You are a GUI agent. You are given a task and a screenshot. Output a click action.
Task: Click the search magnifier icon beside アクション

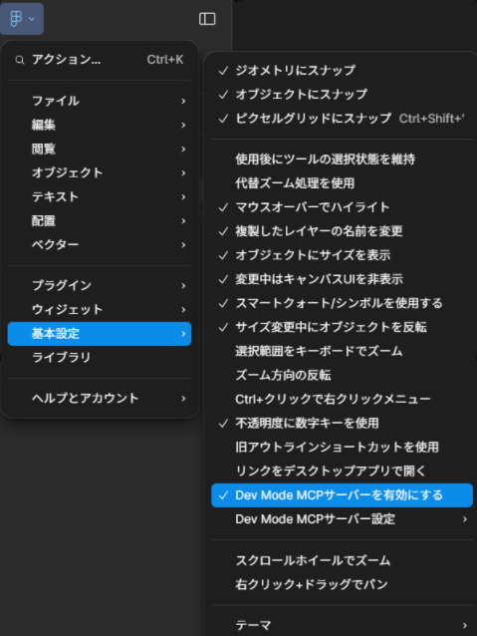tap(20, 60)
